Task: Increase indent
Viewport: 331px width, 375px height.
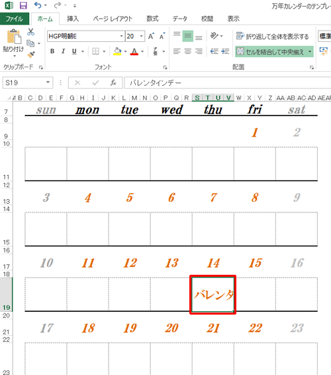Action: pyautogui.click(x=225, y=51)
